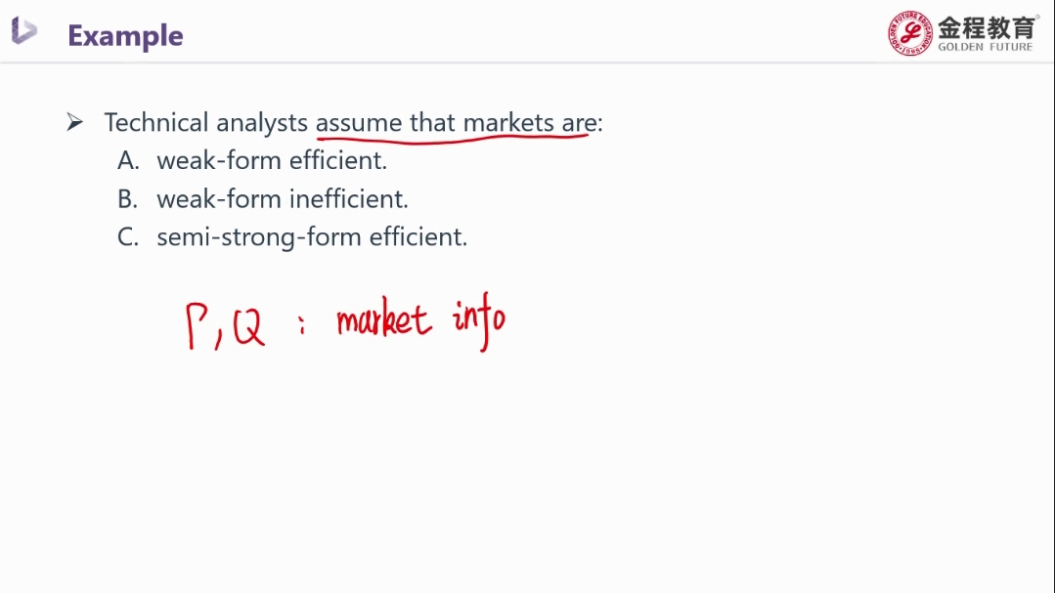This screenshot has height=593, width=1055.
Task: Click the words Technical analysts
Action: pos(206,122)
